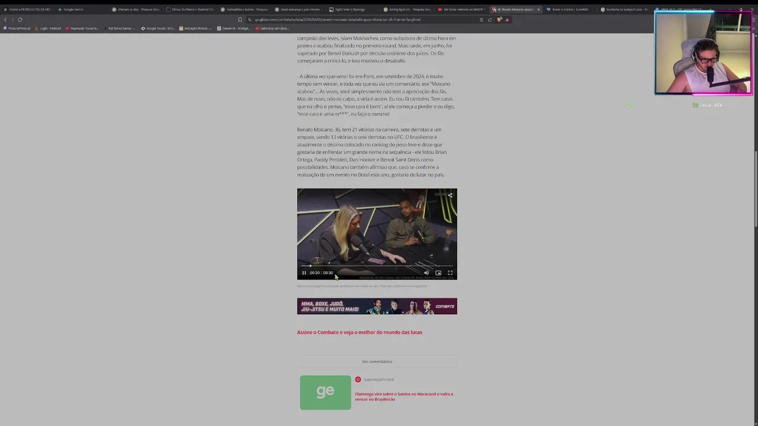Screen dimensions: 758x426
Task: Click the 'MMA, Boxe, Judô, Jiu-Jitsu' Combate banner
Action: [x=377, y=306]
